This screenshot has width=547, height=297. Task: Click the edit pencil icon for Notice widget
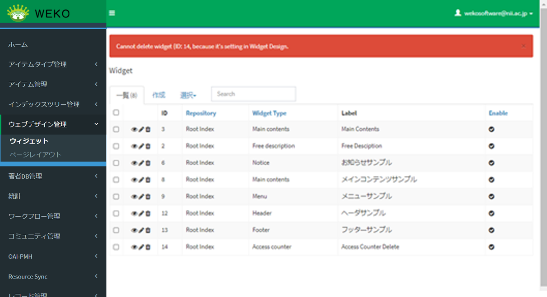[141, 163]
